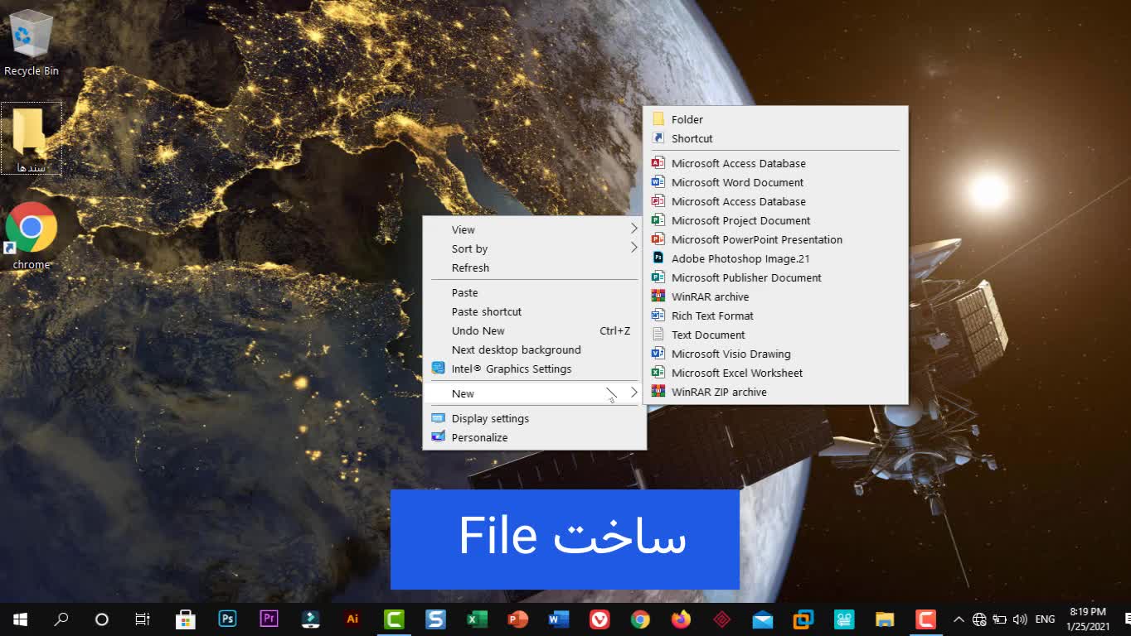Select Microsoft Word Document from New menu
The height and width of the screenshot is (636, 1131).
[x=737, y=182]
